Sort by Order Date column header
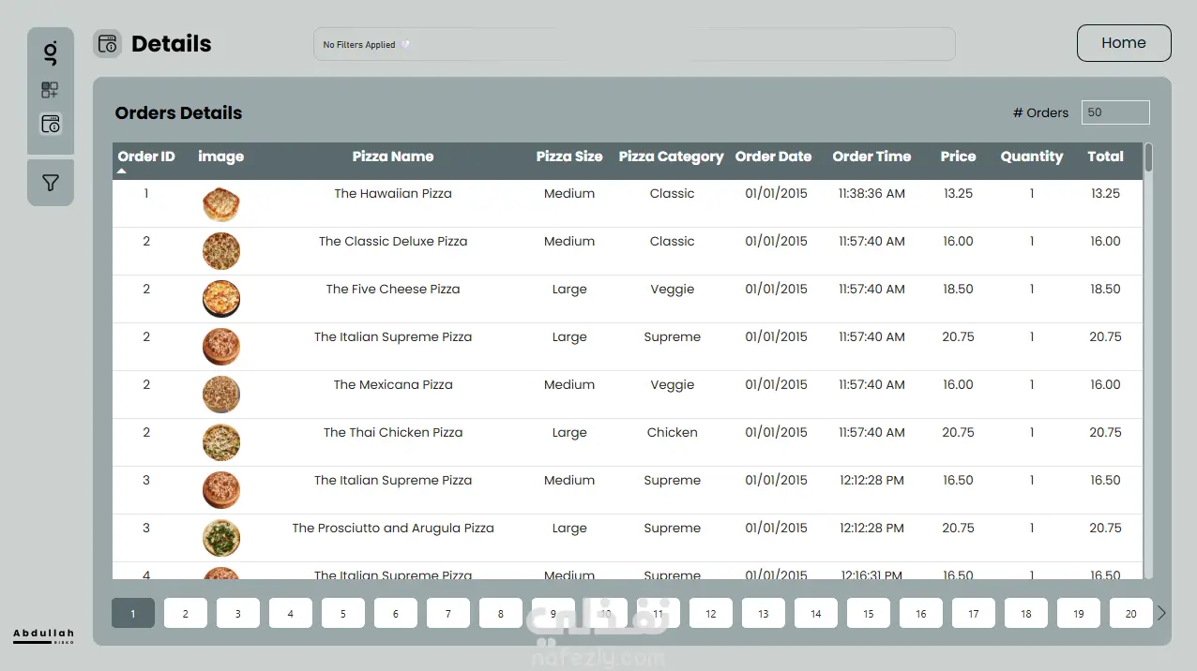Image resolution: width=1197 pixels, height=671 pixels. 774,157
